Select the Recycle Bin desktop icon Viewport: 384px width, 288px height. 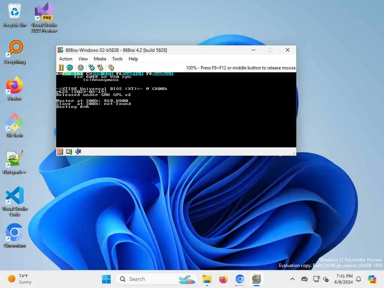[x=15, y=15]
